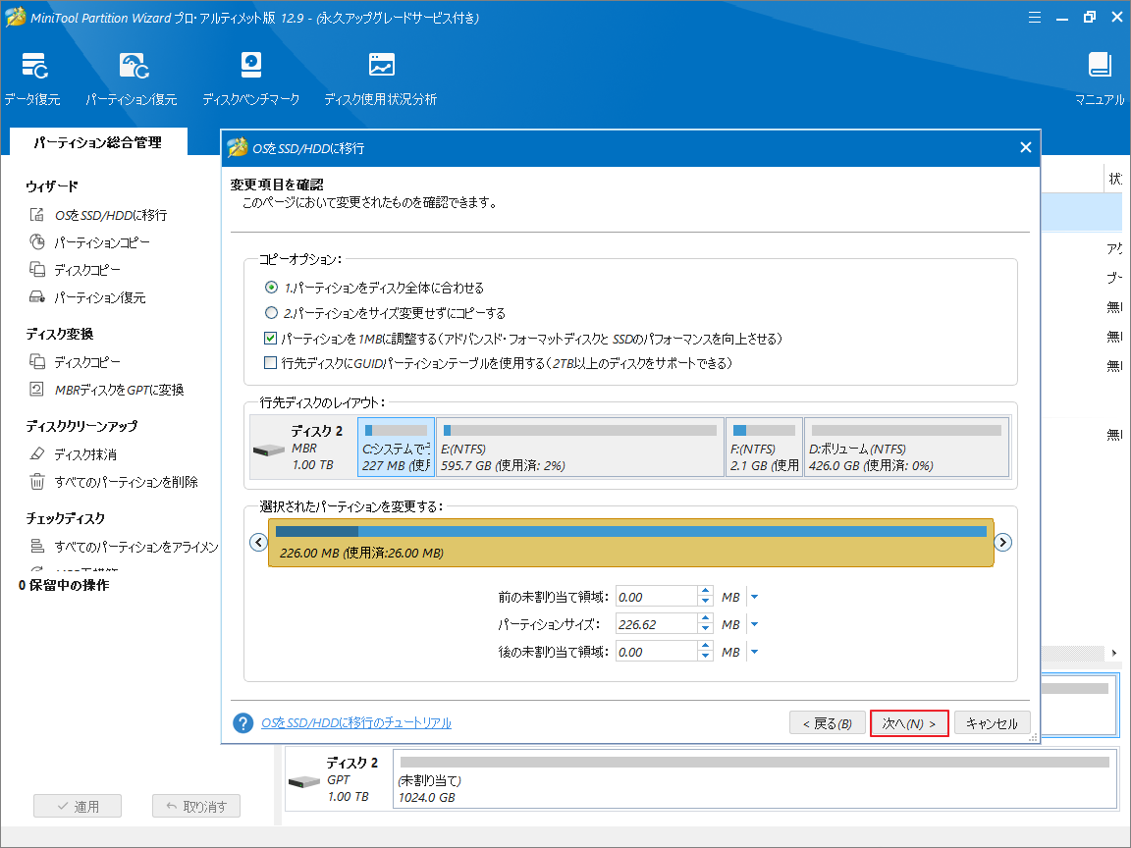The height and width of the screenshot is (848, 1131).
Task: Select MBRディスクをGPTに変換 sidebar entry
Action: (119, 390)
